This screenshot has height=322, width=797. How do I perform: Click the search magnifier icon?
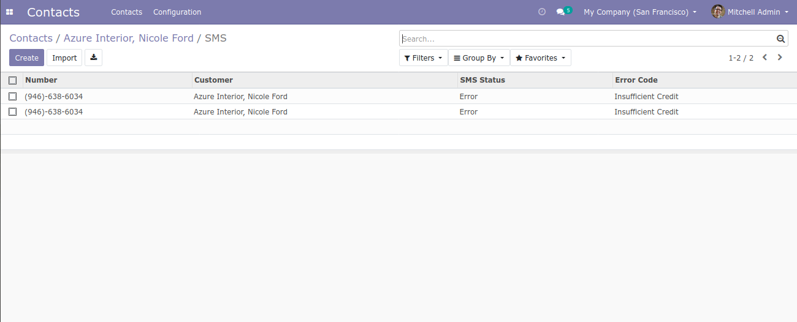point(780,39)
